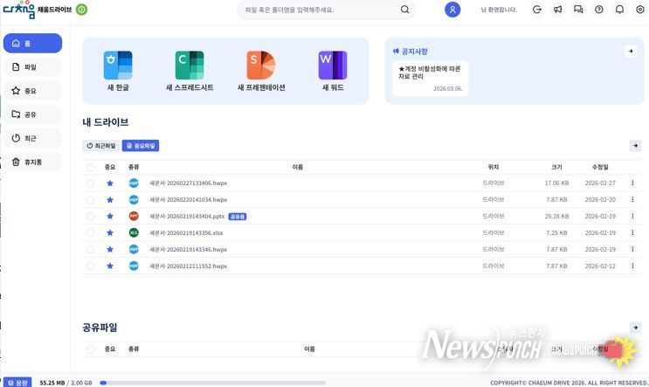
Task: Create a new Hangul document (새 한글)
Action: [118, 66]
